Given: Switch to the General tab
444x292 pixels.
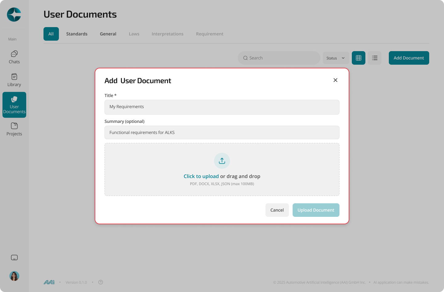Looking at the screenshot, I should click(x=108, y=34).
